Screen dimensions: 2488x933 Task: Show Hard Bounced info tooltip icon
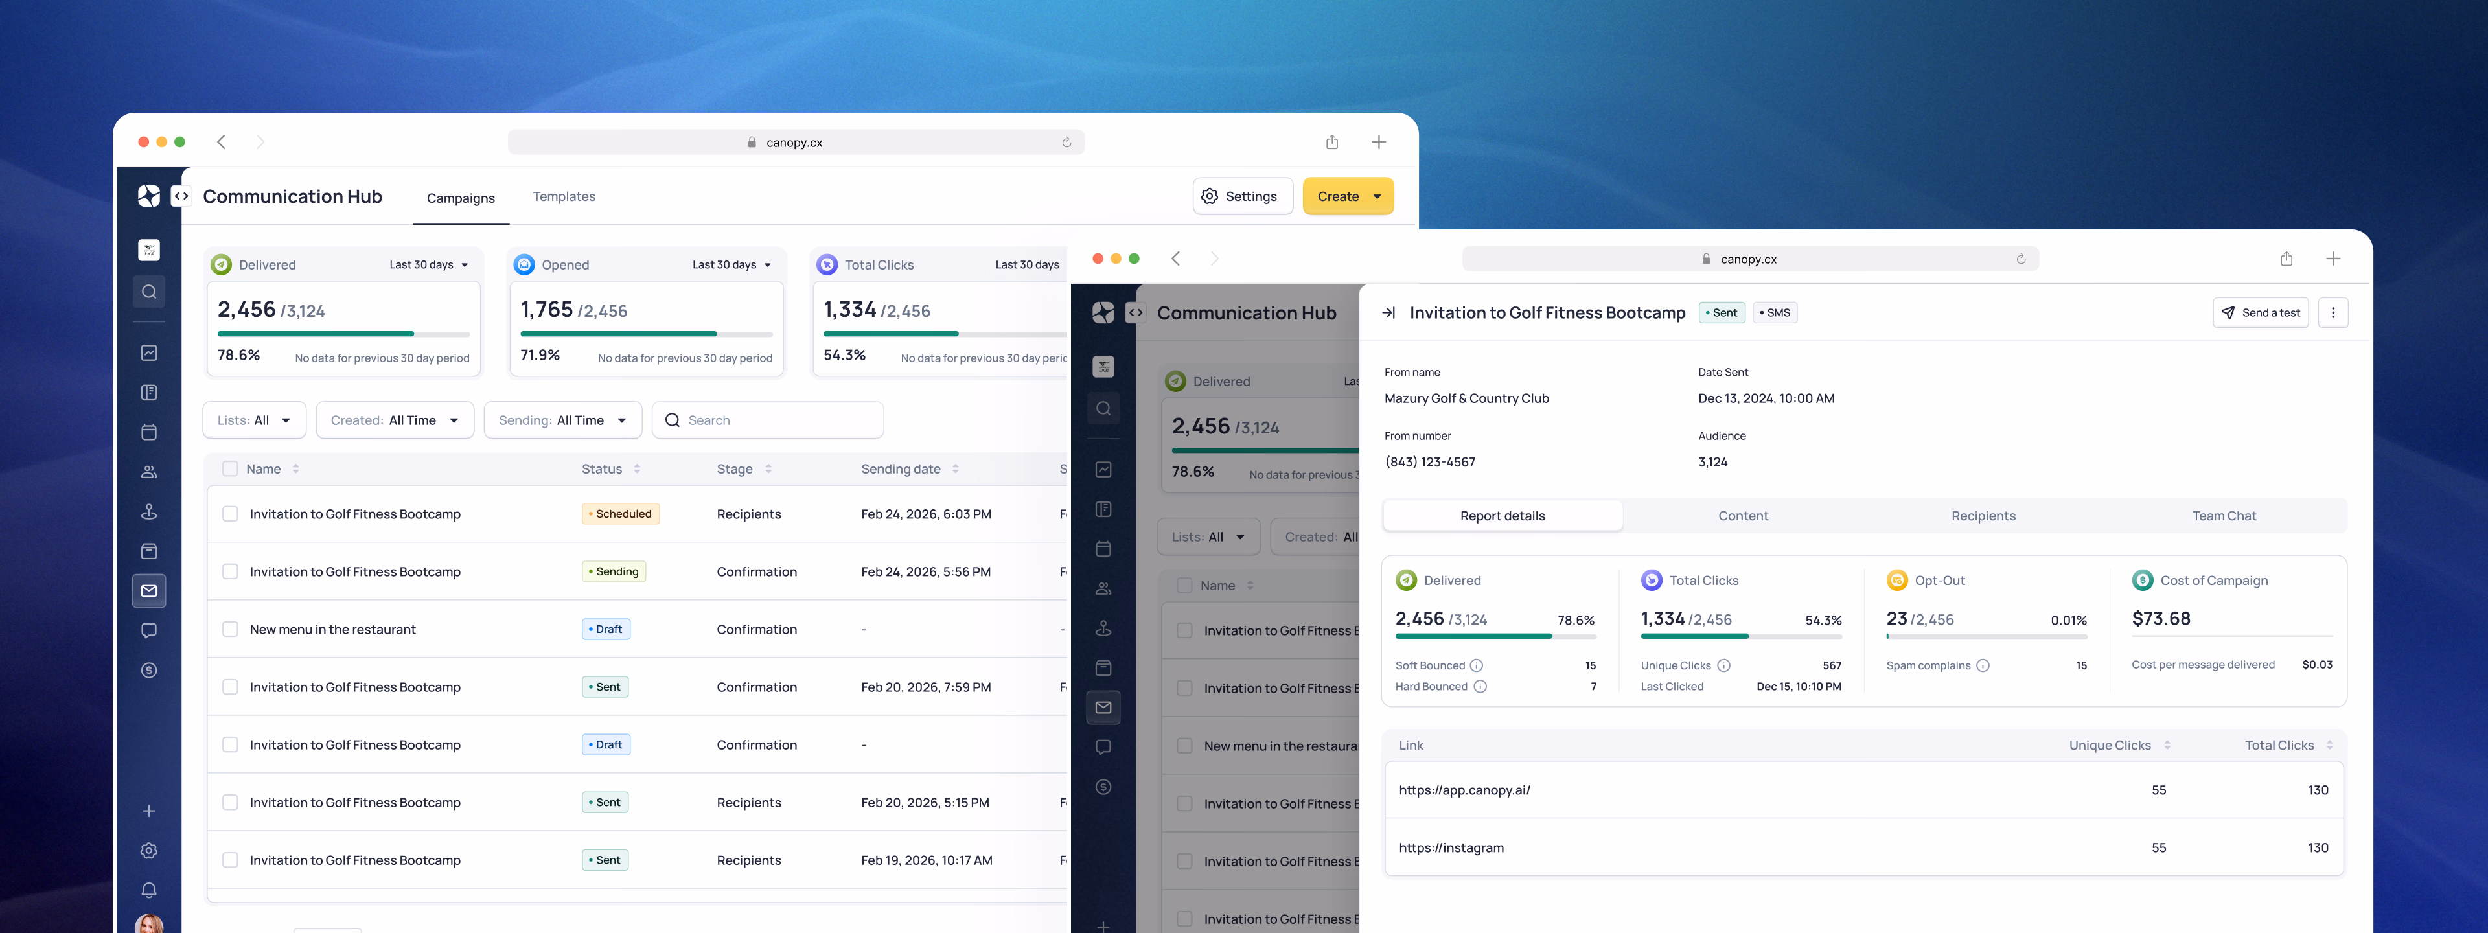(x=1480, y=687)
